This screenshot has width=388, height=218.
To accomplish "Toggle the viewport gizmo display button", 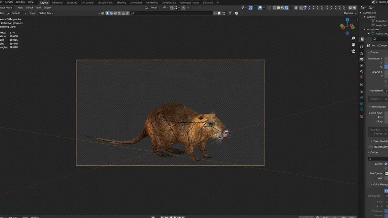I will point(251,8).
